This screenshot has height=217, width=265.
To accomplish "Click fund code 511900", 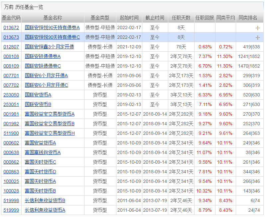I will (11, 133).
